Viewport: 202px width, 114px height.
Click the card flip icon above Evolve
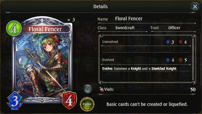coord(88,89)
